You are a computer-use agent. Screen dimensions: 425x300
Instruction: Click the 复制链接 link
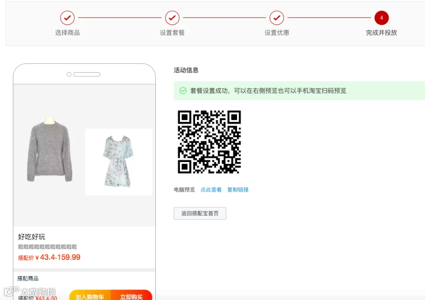click(238, 189)
